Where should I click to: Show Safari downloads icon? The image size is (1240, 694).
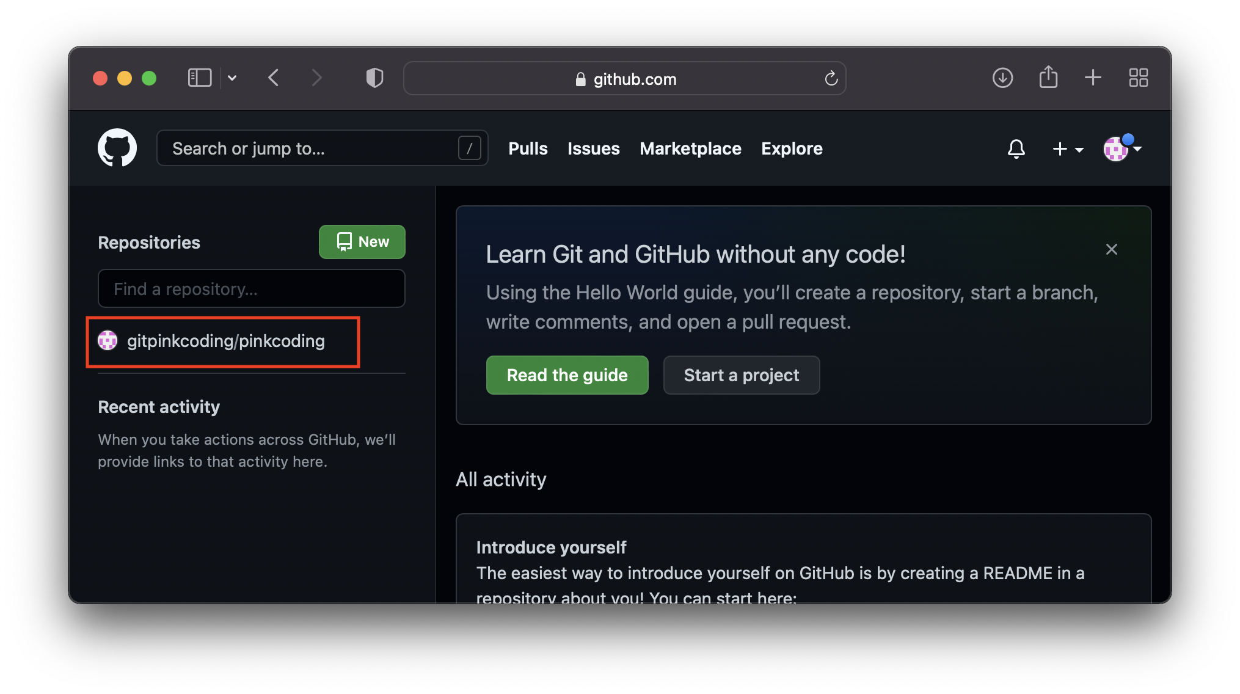(1002, 78)
